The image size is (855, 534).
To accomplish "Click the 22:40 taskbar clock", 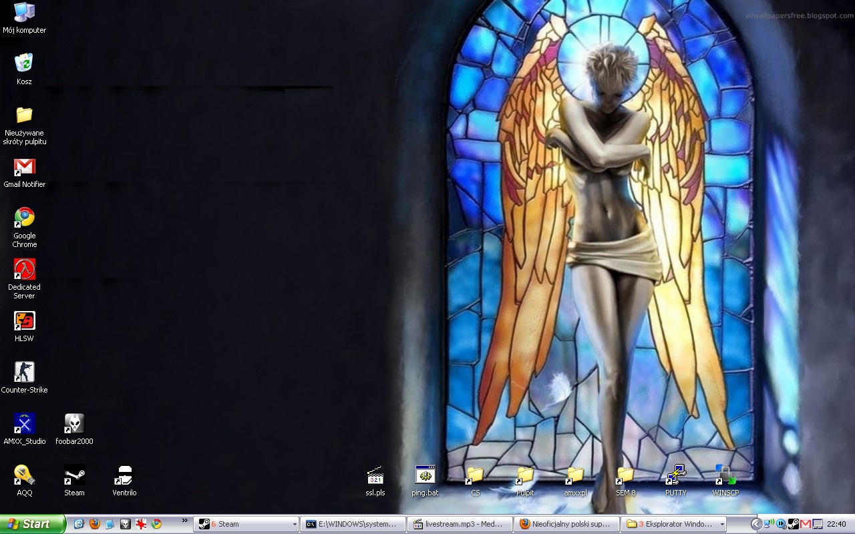I will click(x=836, y=524).
